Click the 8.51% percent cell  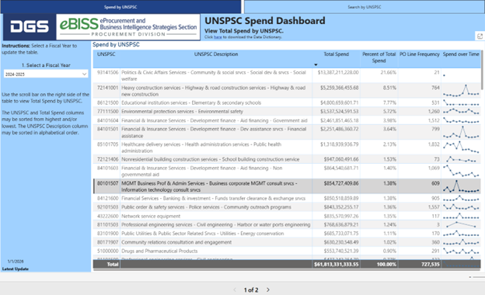click(x=389, y=88)
